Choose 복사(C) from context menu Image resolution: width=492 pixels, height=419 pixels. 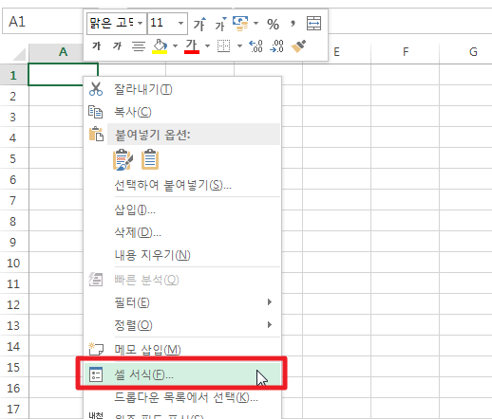tap(182, 112)
